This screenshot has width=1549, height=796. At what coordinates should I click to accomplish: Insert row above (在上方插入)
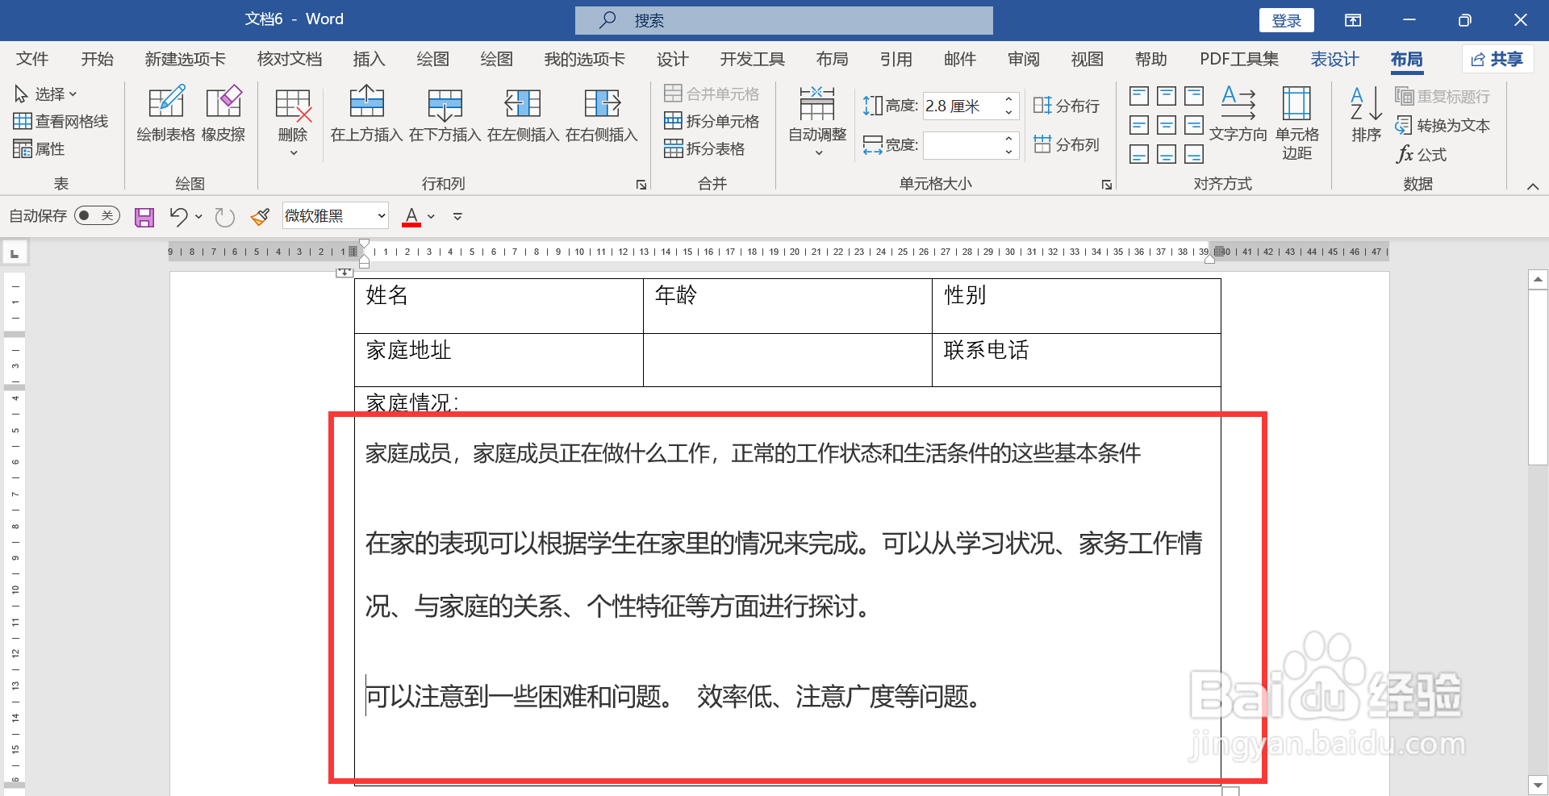(367, 114)
